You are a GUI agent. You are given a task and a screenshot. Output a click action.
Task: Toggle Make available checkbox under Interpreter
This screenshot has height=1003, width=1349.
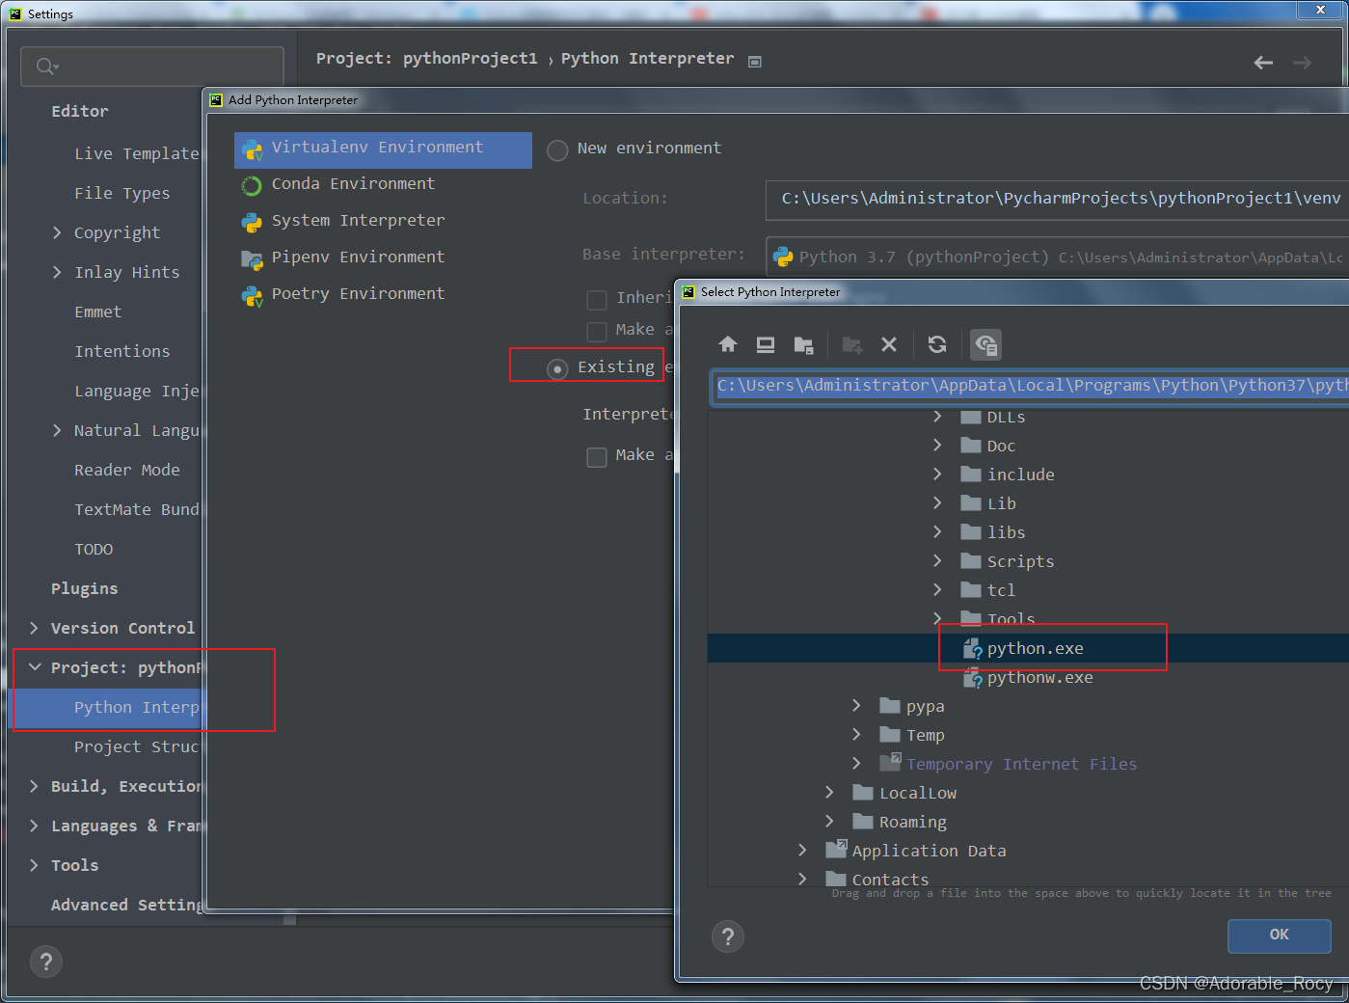tap(597, 457)
